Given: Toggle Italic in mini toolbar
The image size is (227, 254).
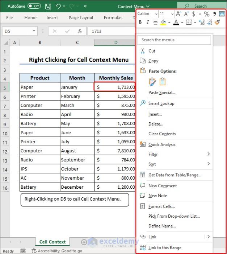Looking at the screenshot, I should pos(148,22).
